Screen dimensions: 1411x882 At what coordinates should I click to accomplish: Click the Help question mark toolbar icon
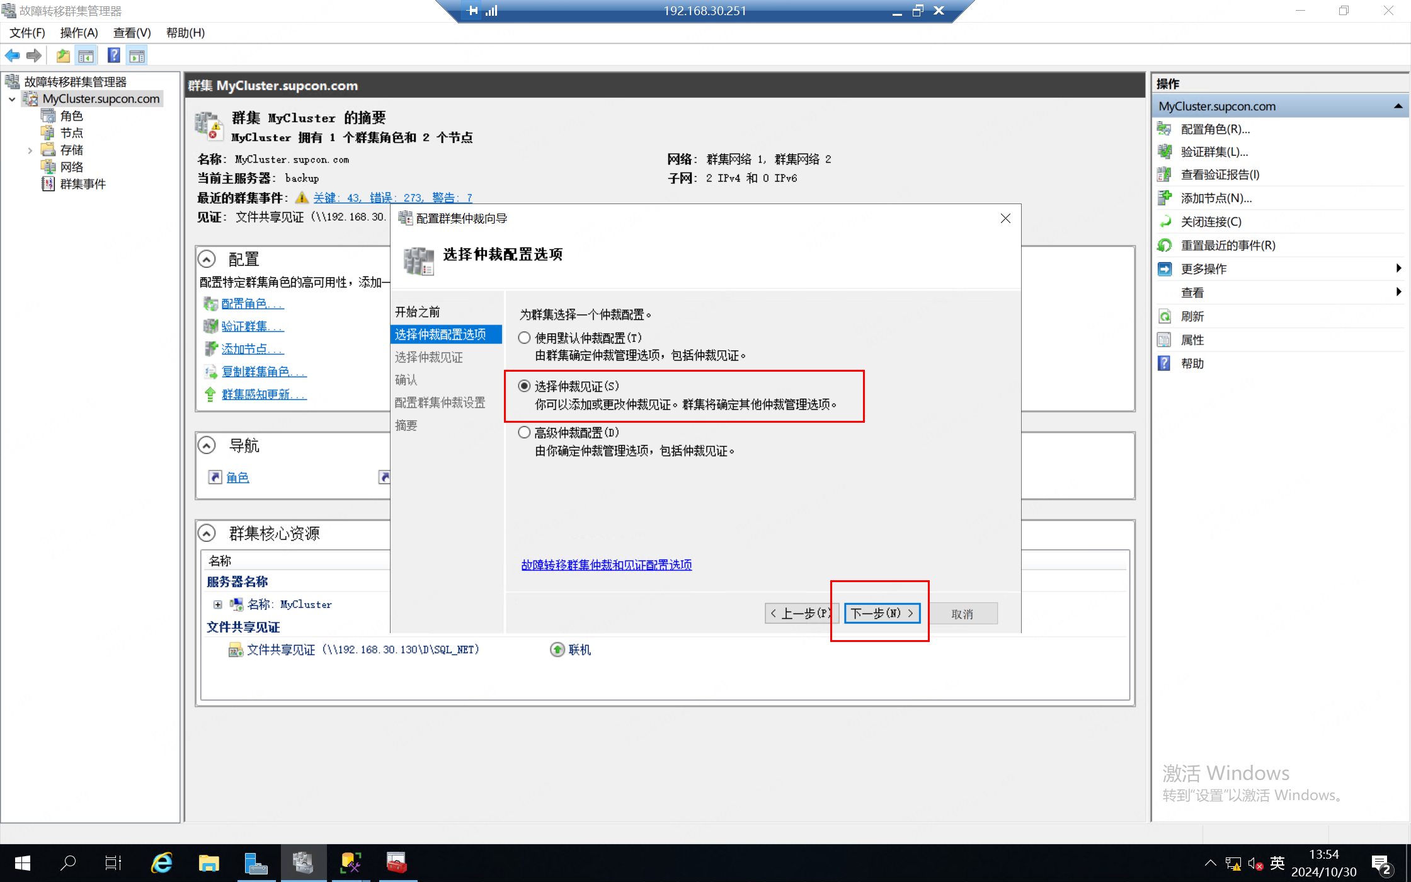pos(113,56)
